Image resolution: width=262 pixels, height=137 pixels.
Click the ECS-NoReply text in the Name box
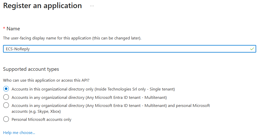(18, 49)
